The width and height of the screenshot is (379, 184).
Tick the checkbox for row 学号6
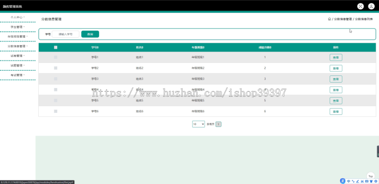[56, 111]
